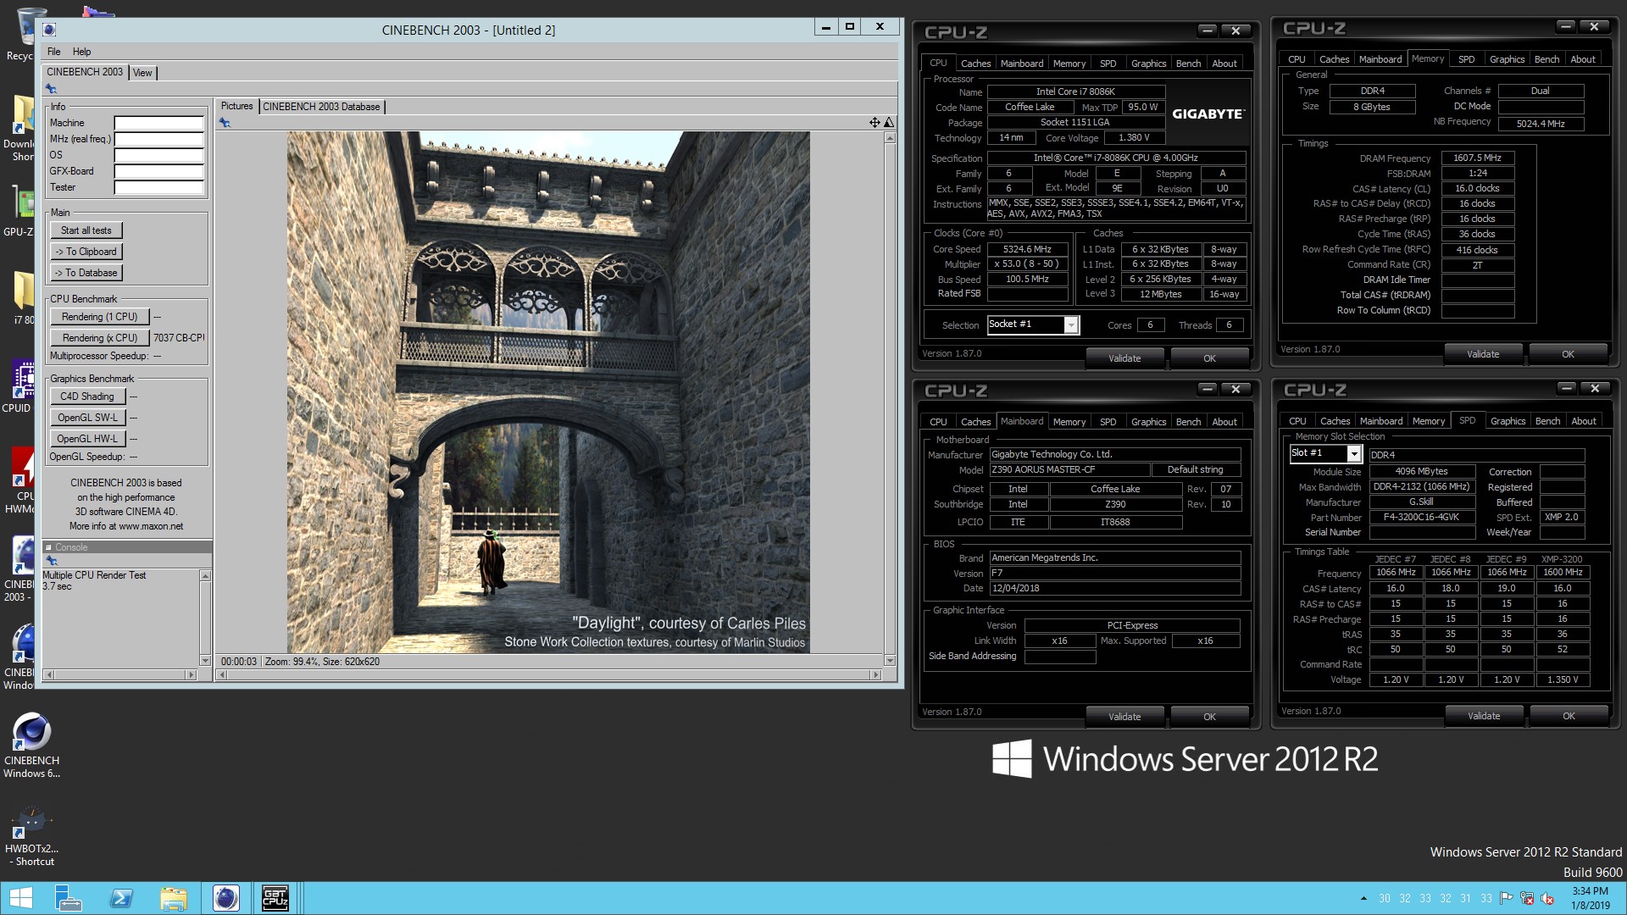Click the triangle icon above picture scrollbar
The height and width of the screenshot is (915, 1627).
point(888,123)
